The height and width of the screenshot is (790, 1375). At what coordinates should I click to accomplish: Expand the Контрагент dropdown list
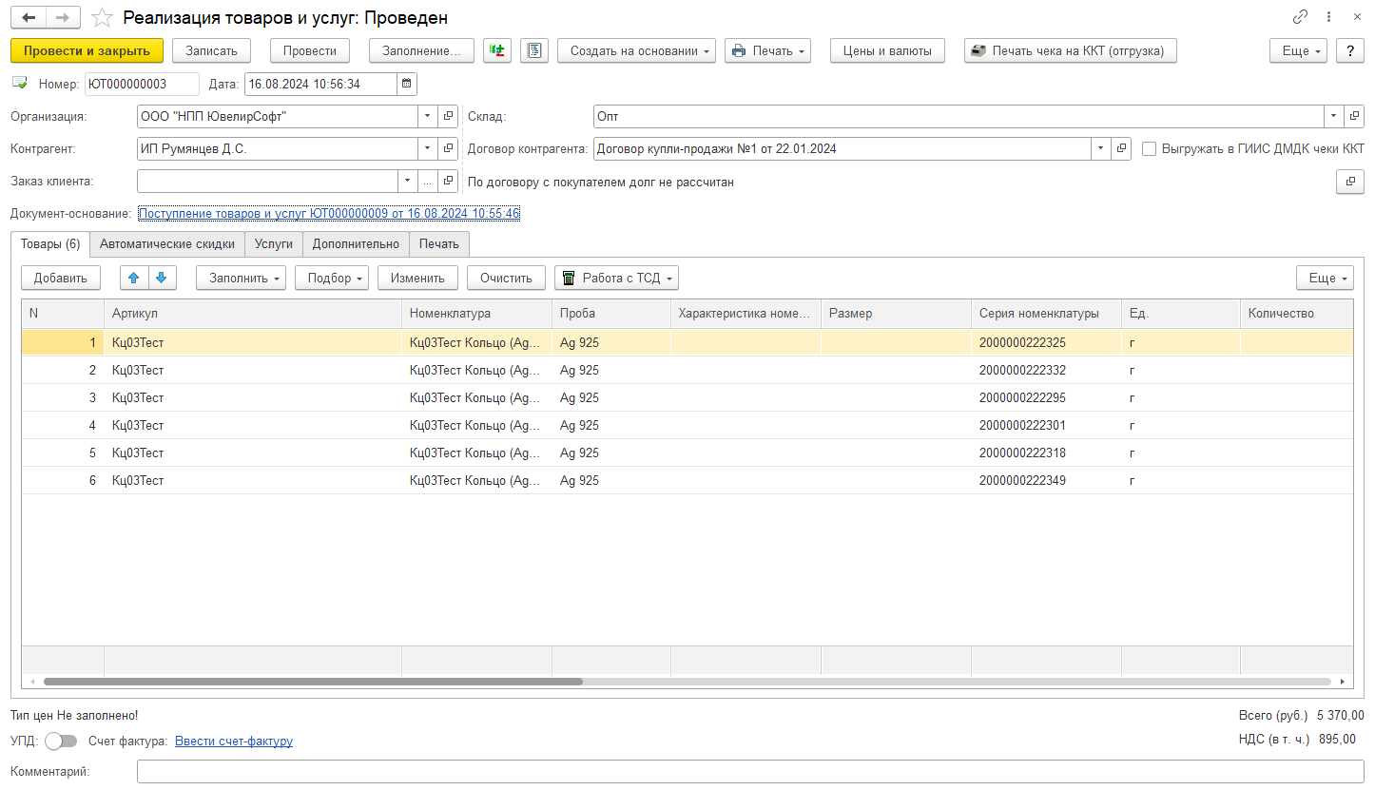(429, 148)
